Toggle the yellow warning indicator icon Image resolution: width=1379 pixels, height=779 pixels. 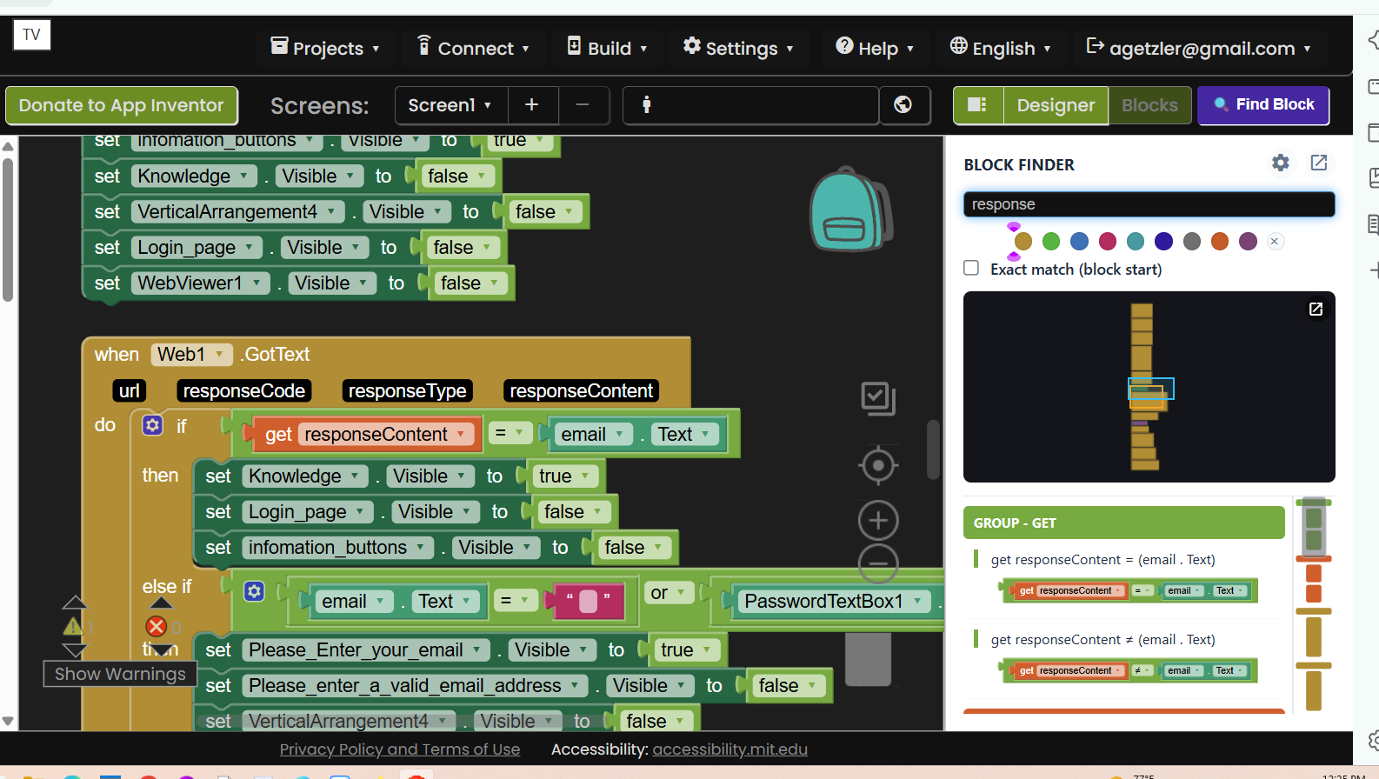pyautogui.click(x=73, y=626)
